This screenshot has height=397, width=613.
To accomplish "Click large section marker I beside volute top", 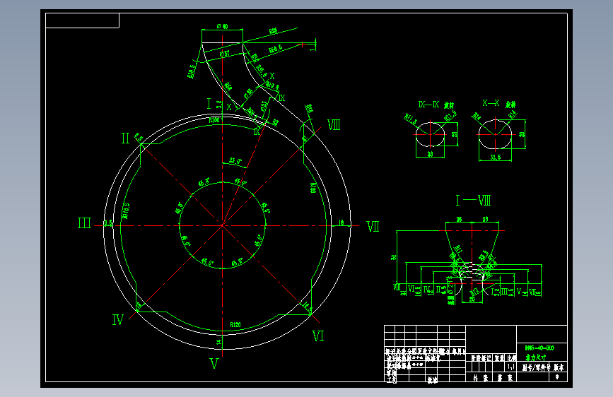I will pos(209,104).
